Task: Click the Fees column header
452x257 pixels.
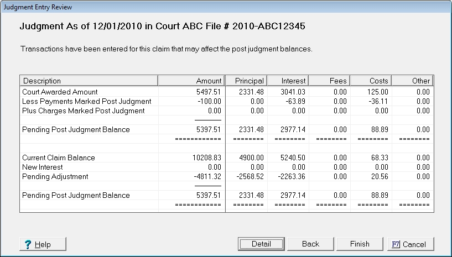Action: coord(329,81)
